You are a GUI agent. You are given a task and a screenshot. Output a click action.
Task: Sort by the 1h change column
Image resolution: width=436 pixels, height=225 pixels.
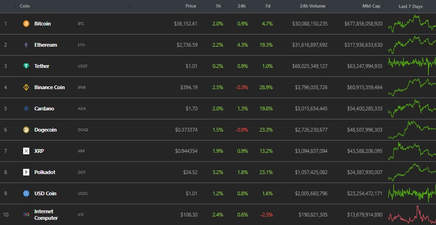click(x=218, y=6)
